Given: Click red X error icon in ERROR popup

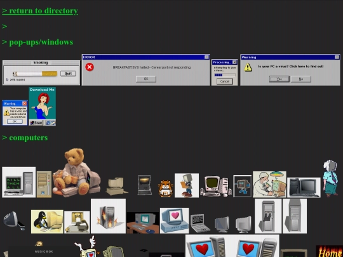Looking at the screenshot, I should point(90,67).
